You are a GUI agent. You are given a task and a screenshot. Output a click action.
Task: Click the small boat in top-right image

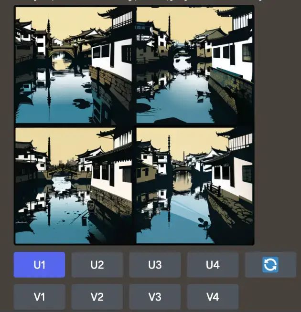coord(202,94)
